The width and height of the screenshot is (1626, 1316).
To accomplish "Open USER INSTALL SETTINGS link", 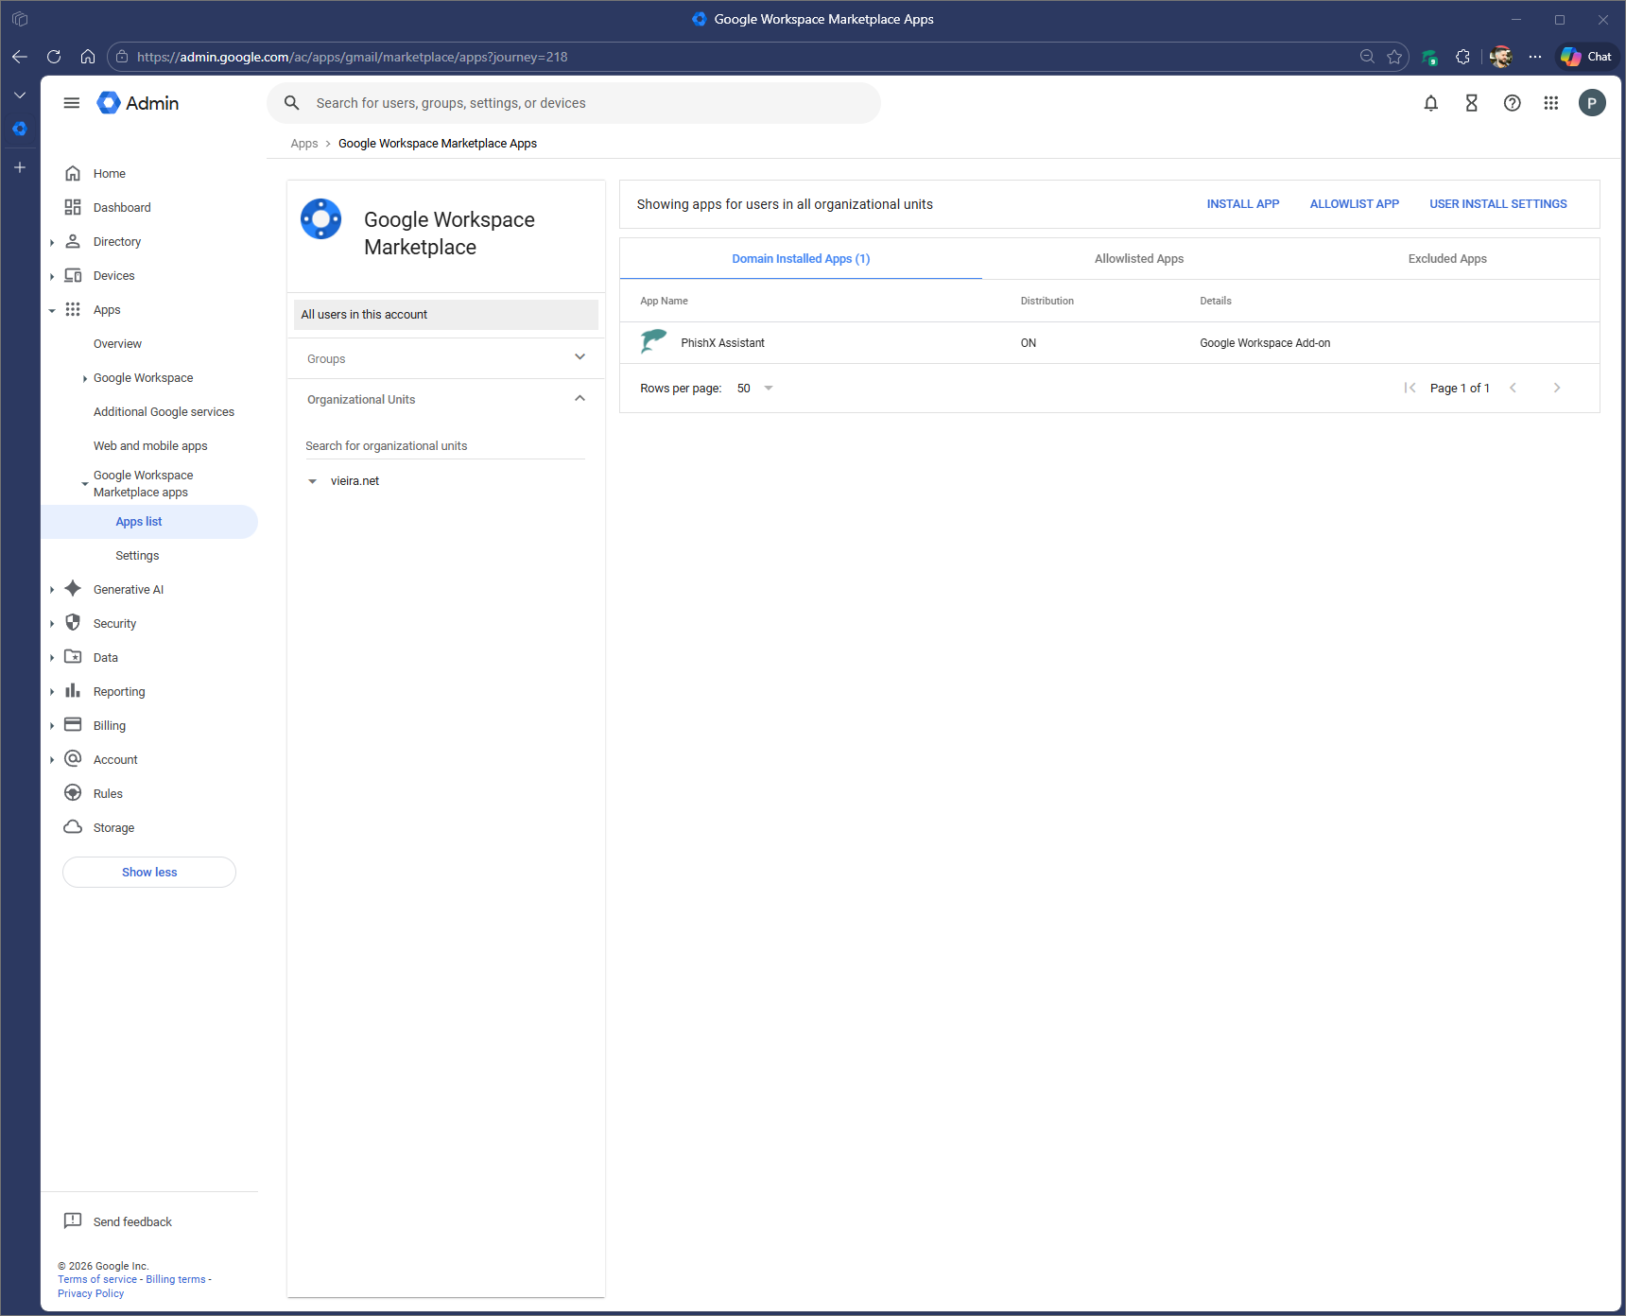I will pos(1497,204).
